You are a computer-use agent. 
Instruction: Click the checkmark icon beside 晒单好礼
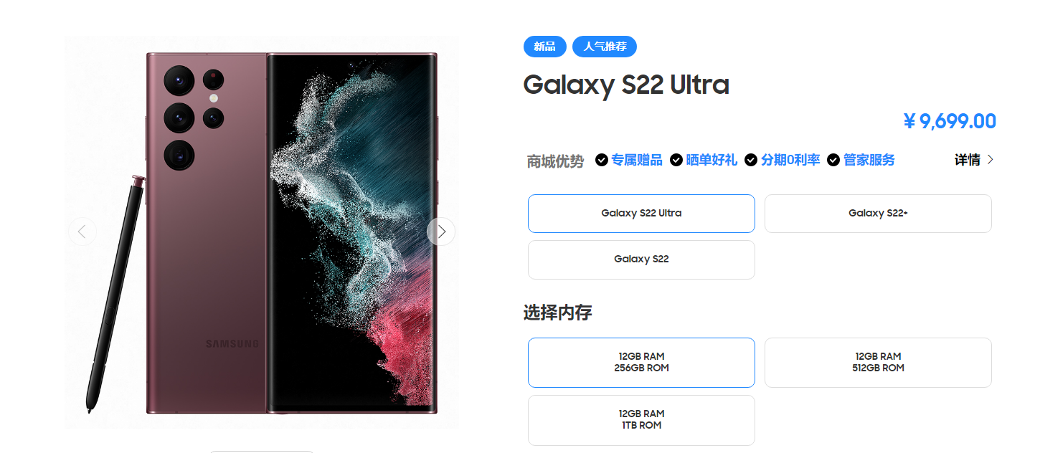[676, 160]
